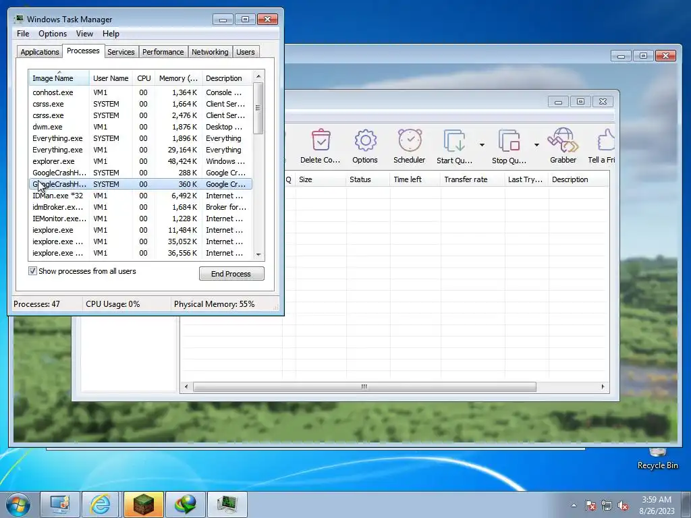Select the iexplore.exe row using 11,484 K
The width and height of the screenshot is (691, 518).
[x=140, y=230]
